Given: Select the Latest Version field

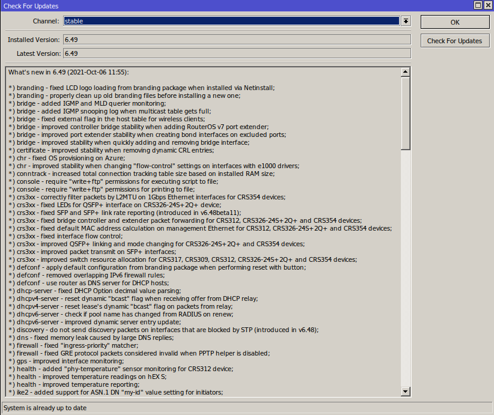Looking at the screenshot, I should (236, 53).
